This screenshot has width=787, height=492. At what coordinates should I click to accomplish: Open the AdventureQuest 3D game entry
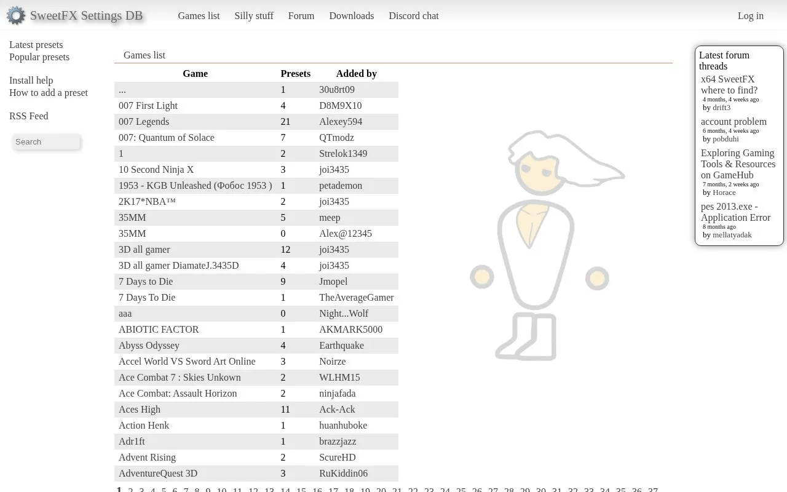pyautogui.click(x=158, y=474)
